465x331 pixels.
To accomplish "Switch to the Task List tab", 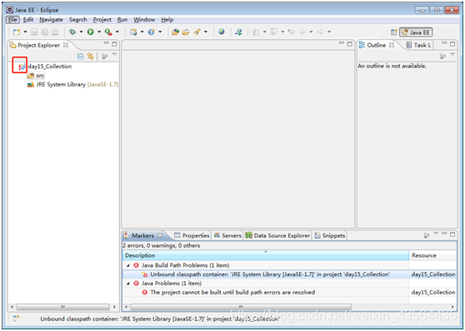I will tap(418, 45).
